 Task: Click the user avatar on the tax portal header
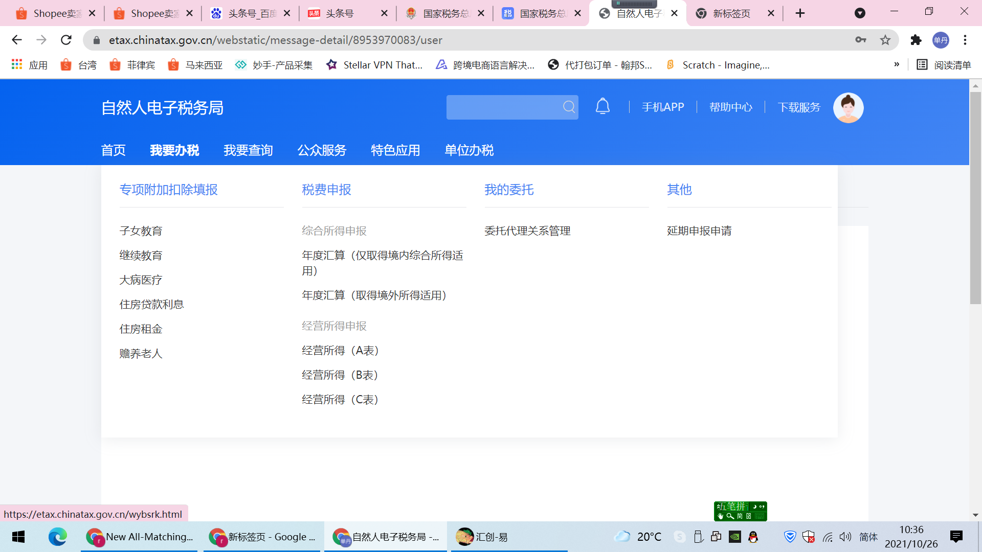click(x=848, y=107)
